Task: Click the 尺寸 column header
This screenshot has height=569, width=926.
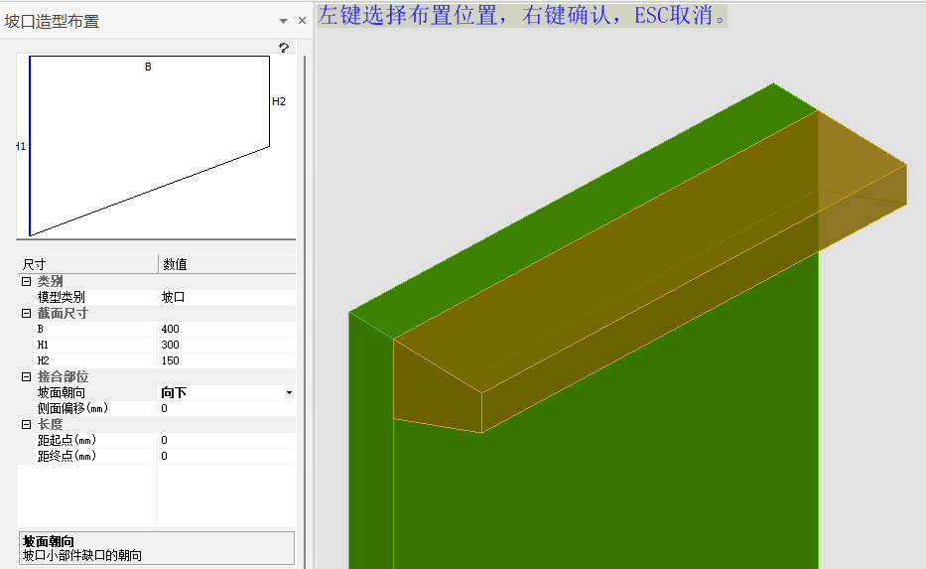Action: click(87, 264)
